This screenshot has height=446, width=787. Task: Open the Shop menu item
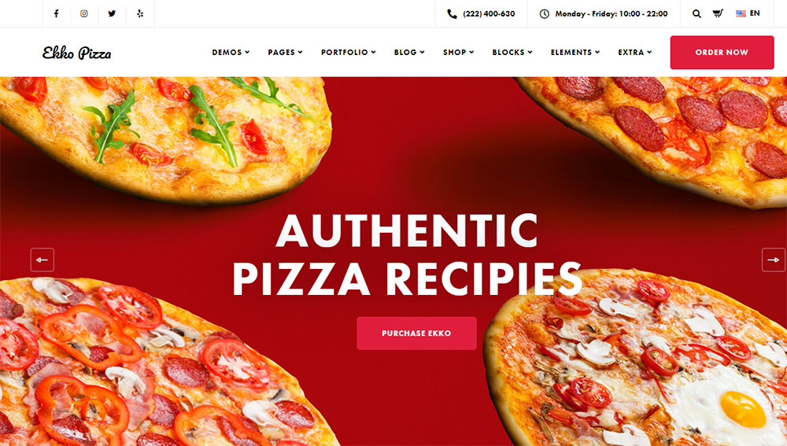pyautogui.click(x=458, y=52)
